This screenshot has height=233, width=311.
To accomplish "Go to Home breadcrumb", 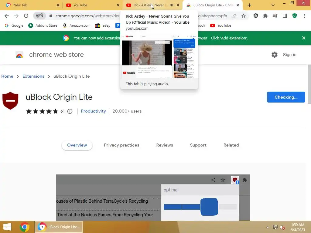I will click(x=7, y=76).
